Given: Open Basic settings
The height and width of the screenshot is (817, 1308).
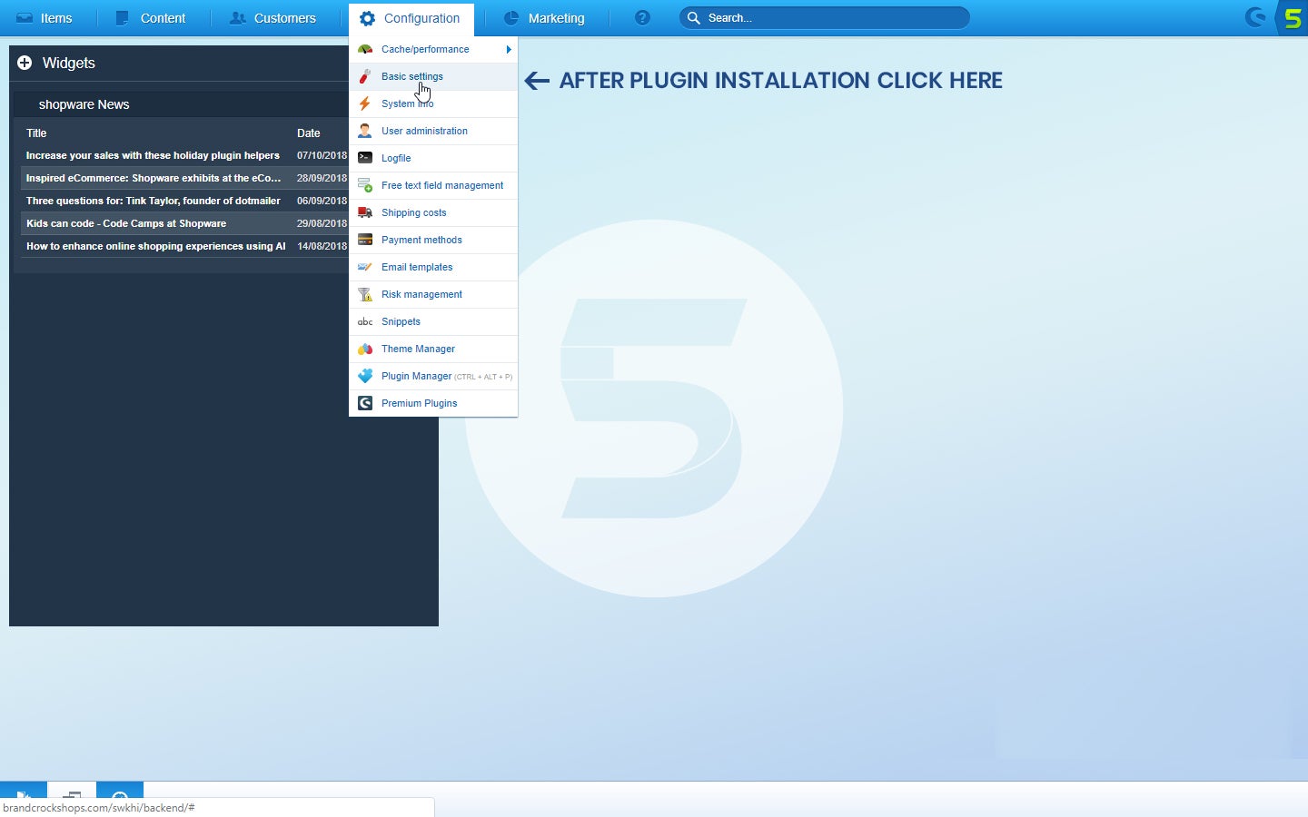Looking at the screenshot, I should 433,76.
